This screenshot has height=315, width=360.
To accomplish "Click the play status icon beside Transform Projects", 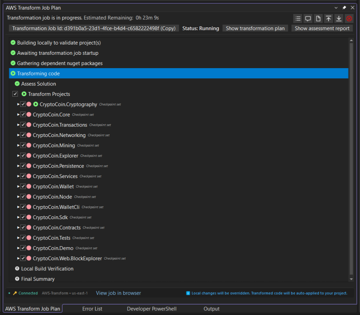I will [x=24, y=94].
